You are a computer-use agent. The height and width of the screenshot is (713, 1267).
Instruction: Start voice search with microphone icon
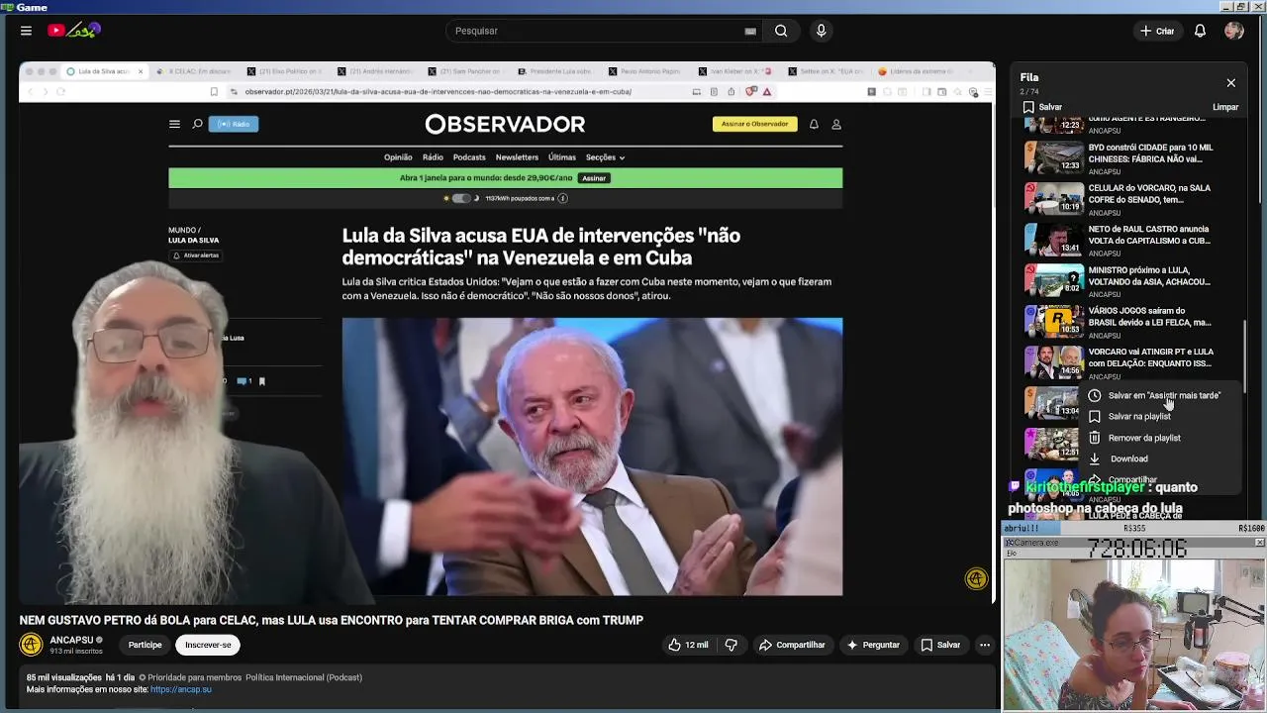(821, 31)
